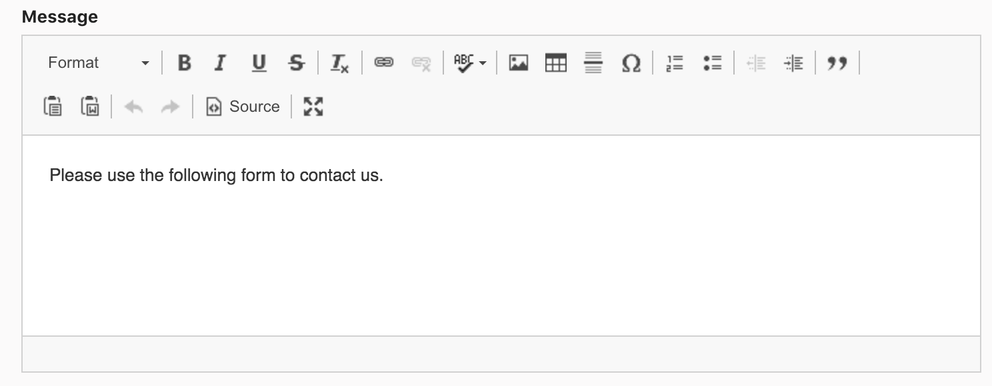The width and height of the screenshot is (992, 386).
Task: Toggle Bold formatting
Action: pos(185,63)
